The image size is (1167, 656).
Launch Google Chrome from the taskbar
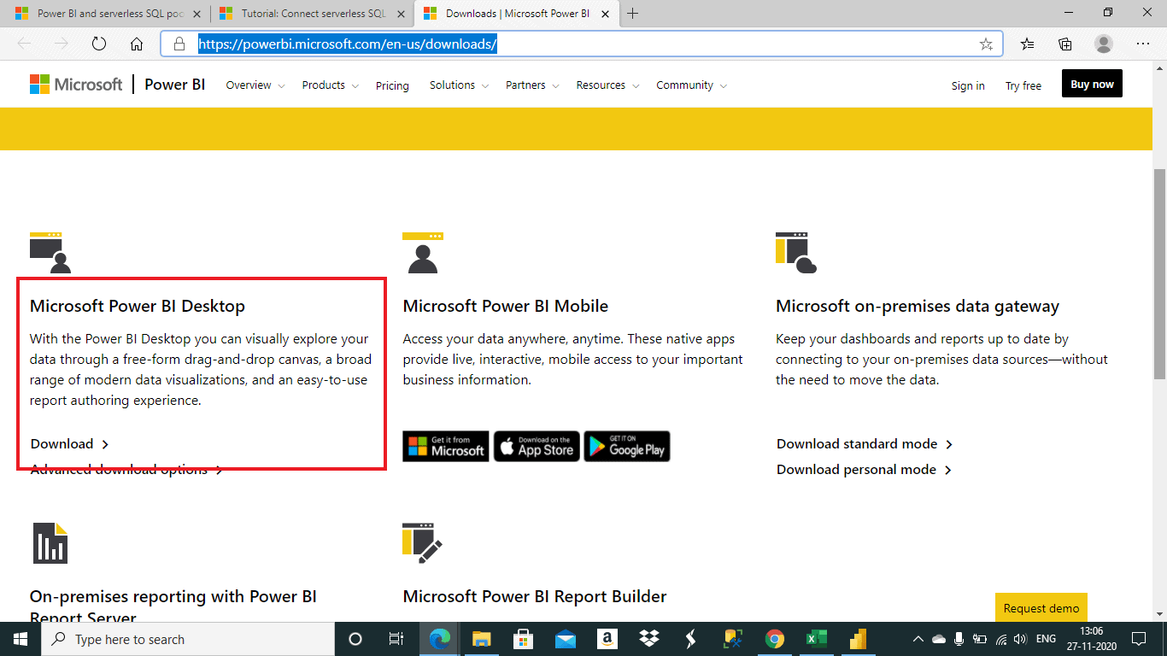pos(775,639)
